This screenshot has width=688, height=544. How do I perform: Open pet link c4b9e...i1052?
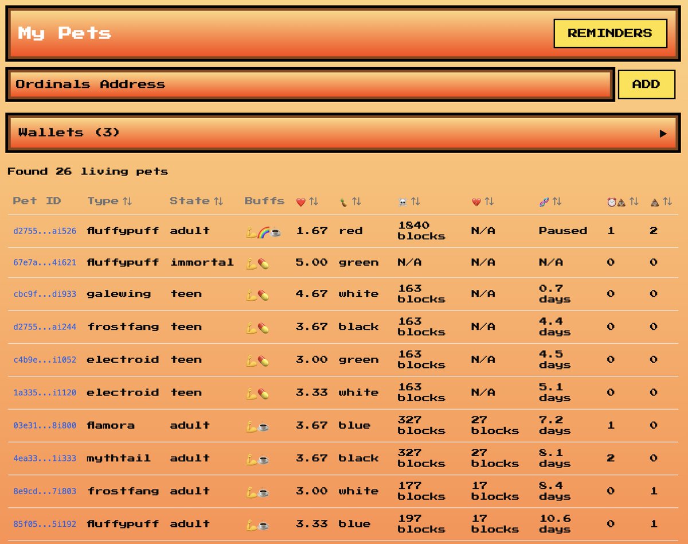pos(45,360)
